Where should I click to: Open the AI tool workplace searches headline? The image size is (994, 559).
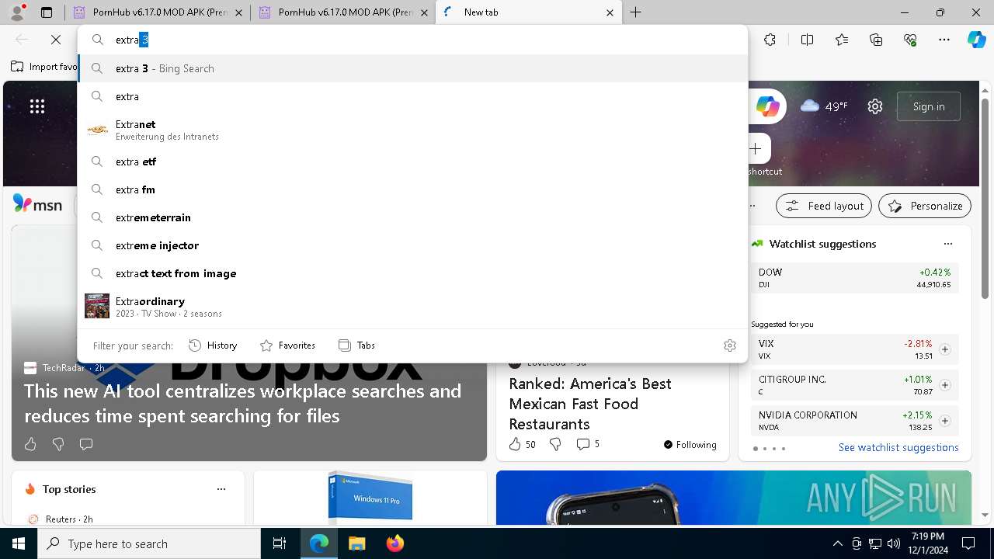243,403
